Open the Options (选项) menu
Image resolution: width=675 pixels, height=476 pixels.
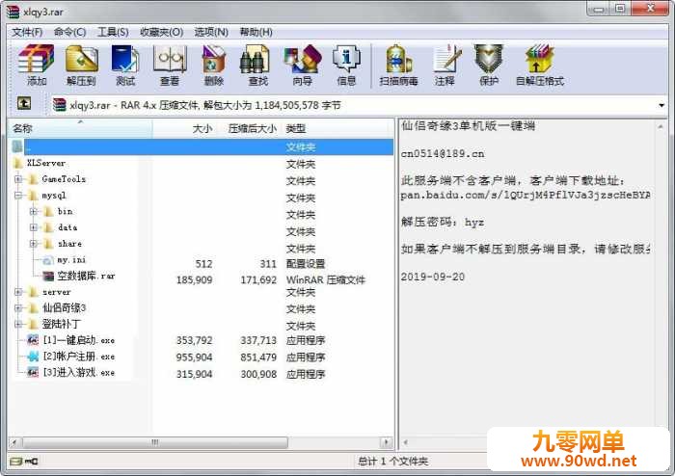click(211, 32)
